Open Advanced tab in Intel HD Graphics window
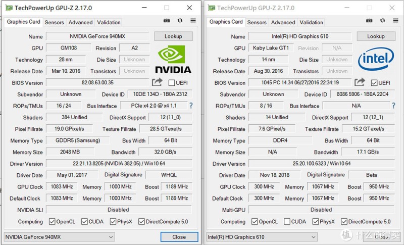The image size is (404, 245). pyautogui.click(x=283, y=22)
